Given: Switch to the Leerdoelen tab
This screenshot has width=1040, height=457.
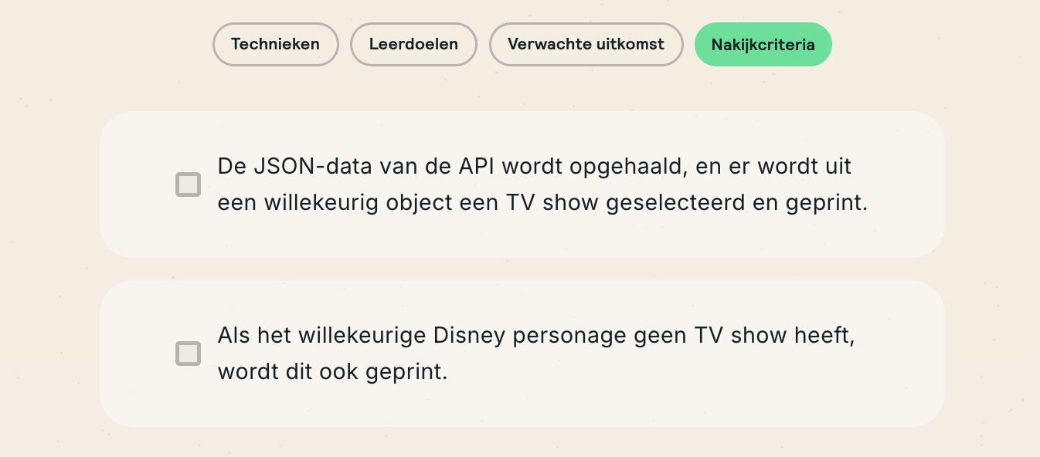Looking at the screenshot, I should click(413, 44).
